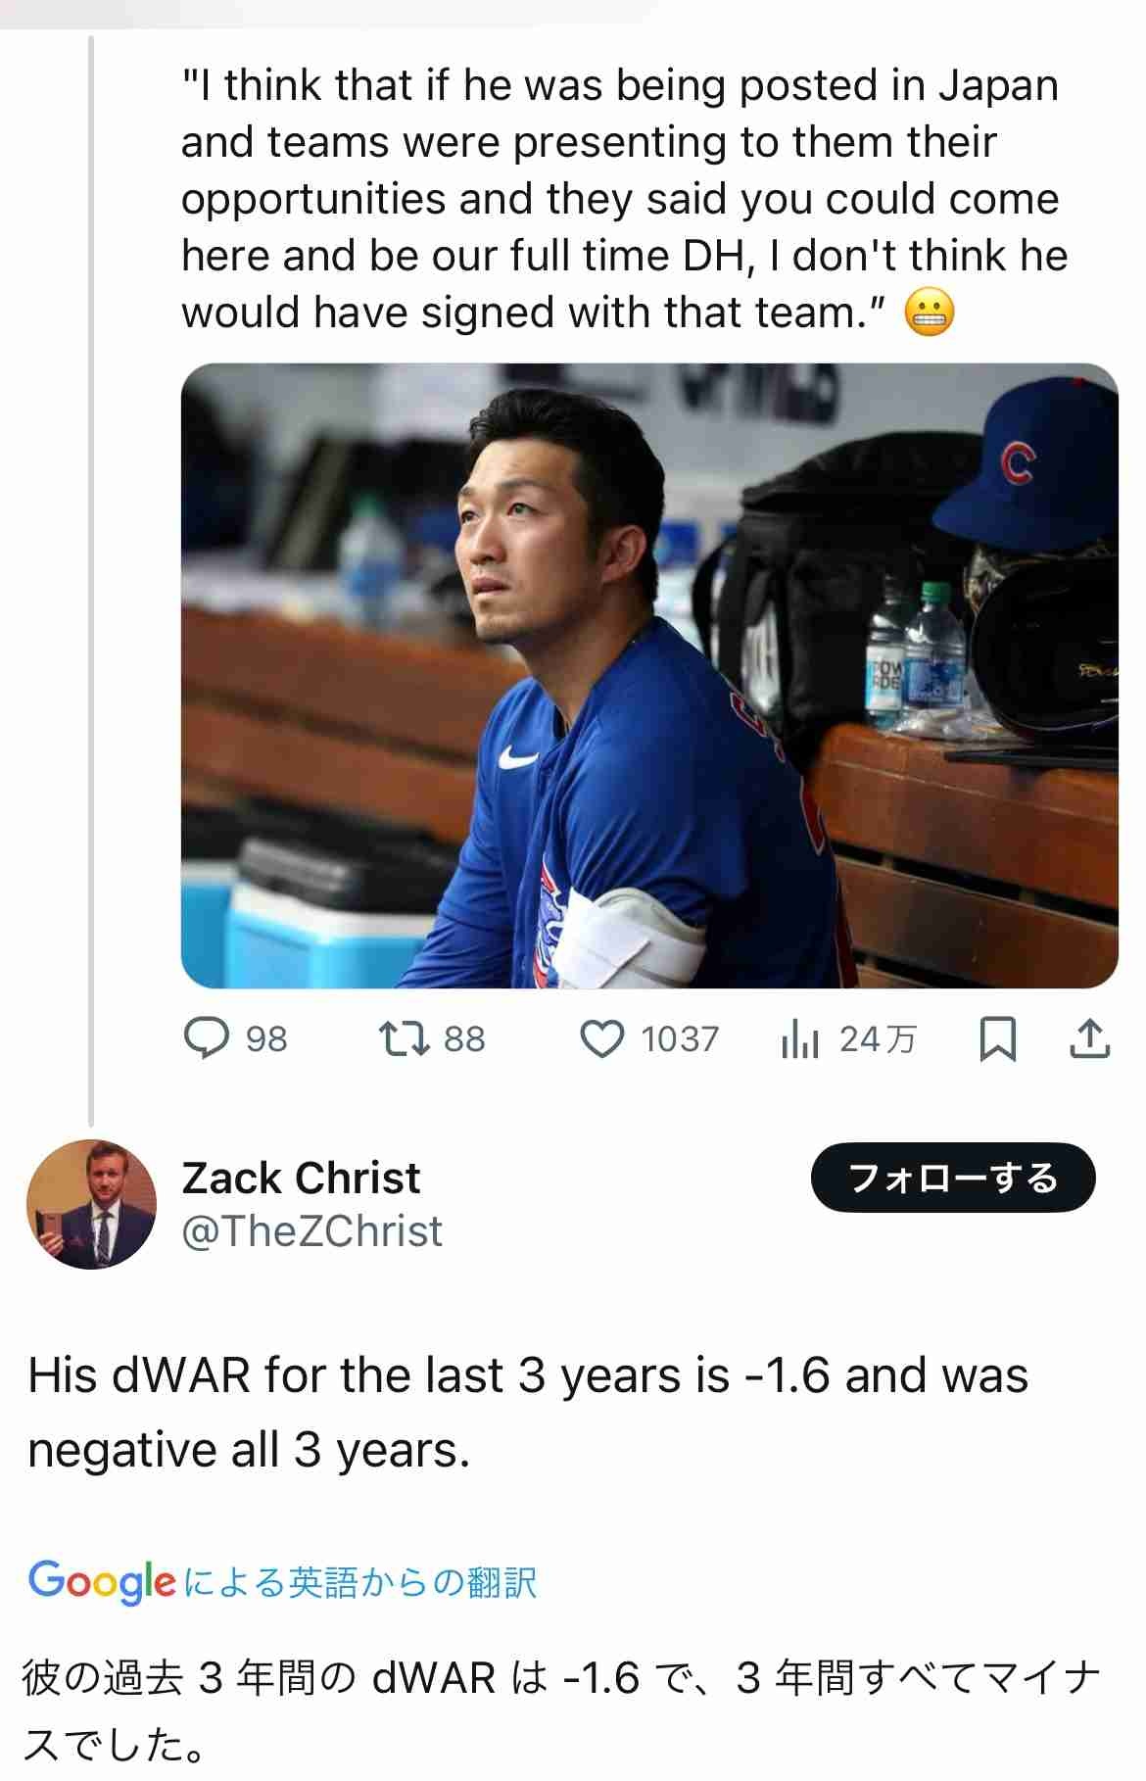
Task: Bookmark the post with the bookmark icon
Action: [997, 1038]
